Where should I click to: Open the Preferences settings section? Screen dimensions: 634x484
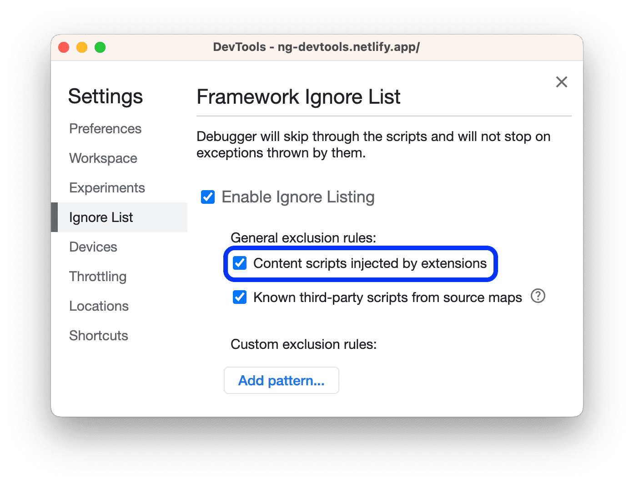[105, 129]
